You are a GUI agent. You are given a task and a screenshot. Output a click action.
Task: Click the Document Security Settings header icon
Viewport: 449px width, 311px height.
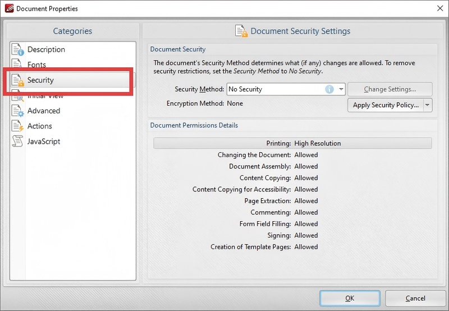241,31
